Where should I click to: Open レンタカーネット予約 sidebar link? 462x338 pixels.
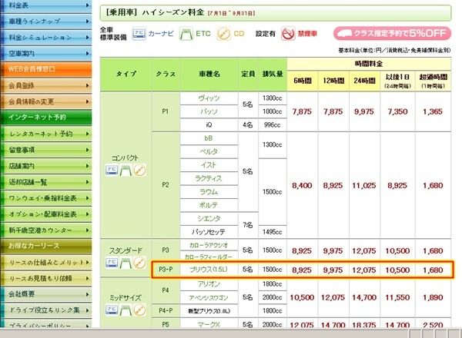[46, 134]
